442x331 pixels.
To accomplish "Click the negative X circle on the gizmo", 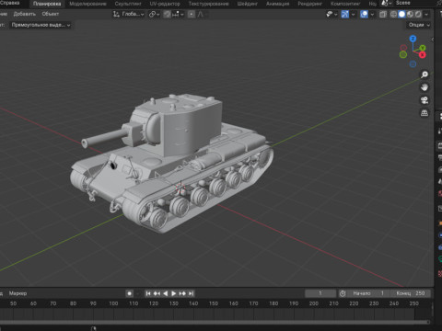I will pos(403,48).
